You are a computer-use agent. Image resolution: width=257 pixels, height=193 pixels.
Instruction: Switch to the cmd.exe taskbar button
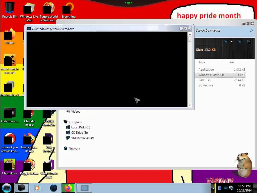pos(84,188)
